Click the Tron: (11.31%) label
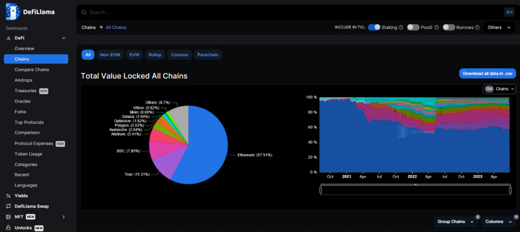The image size is (520, 232). pos(137,174)
